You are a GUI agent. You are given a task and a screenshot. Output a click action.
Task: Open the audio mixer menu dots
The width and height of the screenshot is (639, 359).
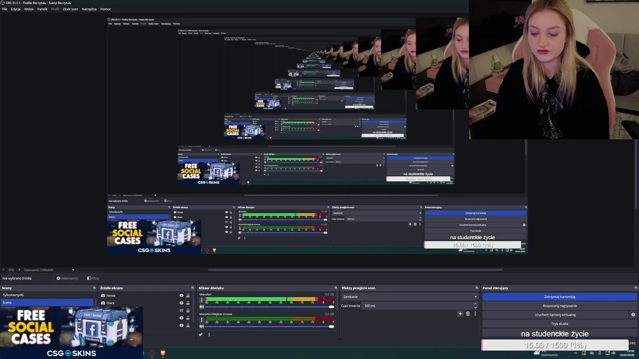209,335
